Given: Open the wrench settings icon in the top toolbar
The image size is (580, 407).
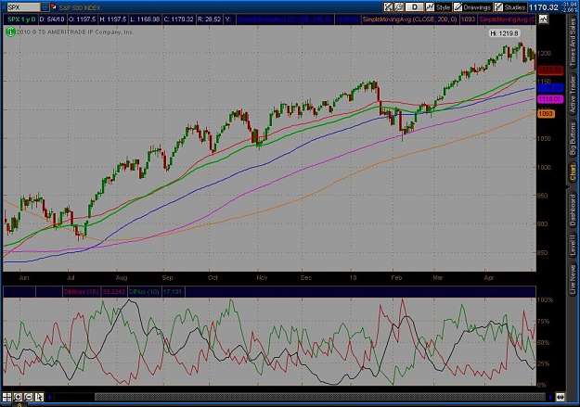Looking at the screenshot, I should [399, 7].
